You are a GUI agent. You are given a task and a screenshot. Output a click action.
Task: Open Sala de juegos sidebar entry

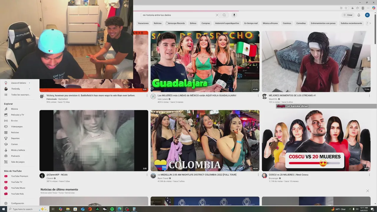[x=18, y=162]
